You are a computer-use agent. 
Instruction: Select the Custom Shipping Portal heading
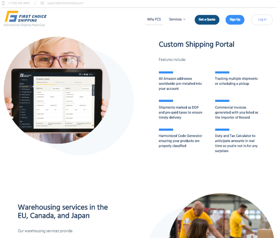(x=196, y=44)
